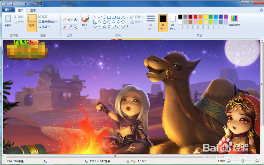Open the Paint file menu button
The width and height of the screenshot is (264, 165).
tap(8, 10)
